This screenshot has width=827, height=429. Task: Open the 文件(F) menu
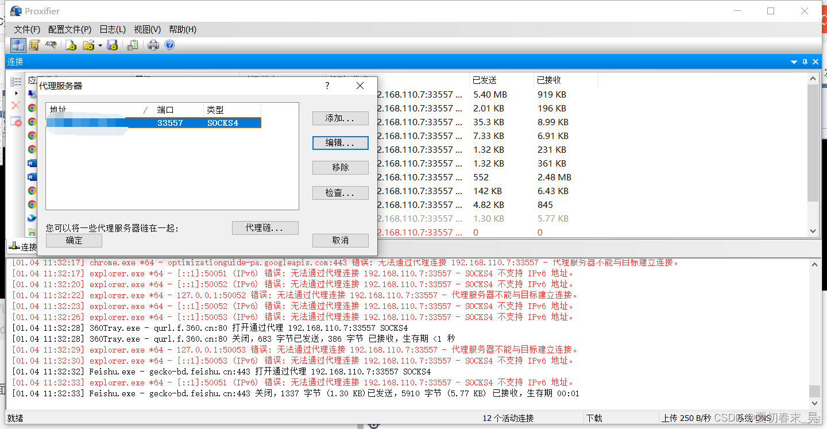[x=27, y=29]
